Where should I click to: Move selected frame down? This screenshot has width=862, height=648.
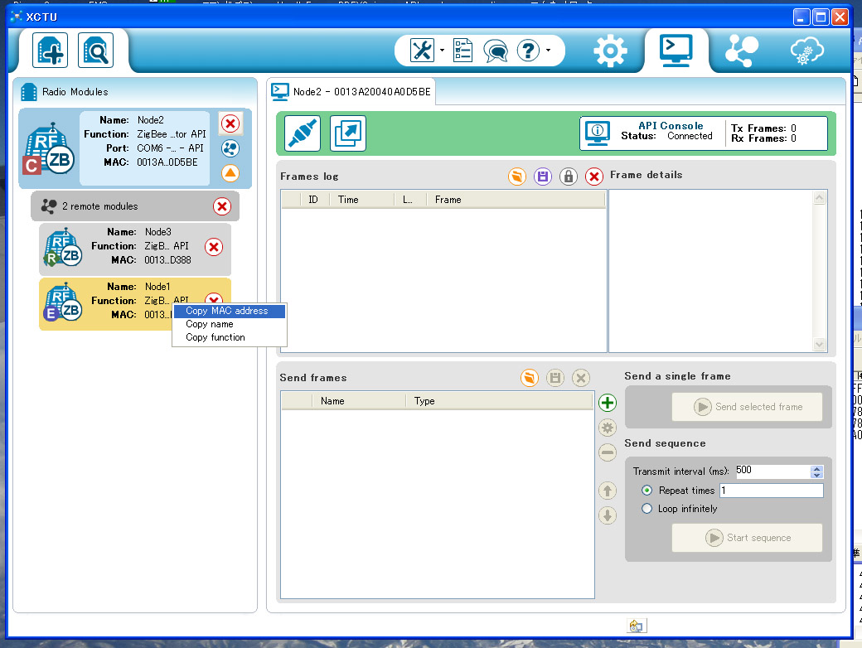[x=608, y=515]
